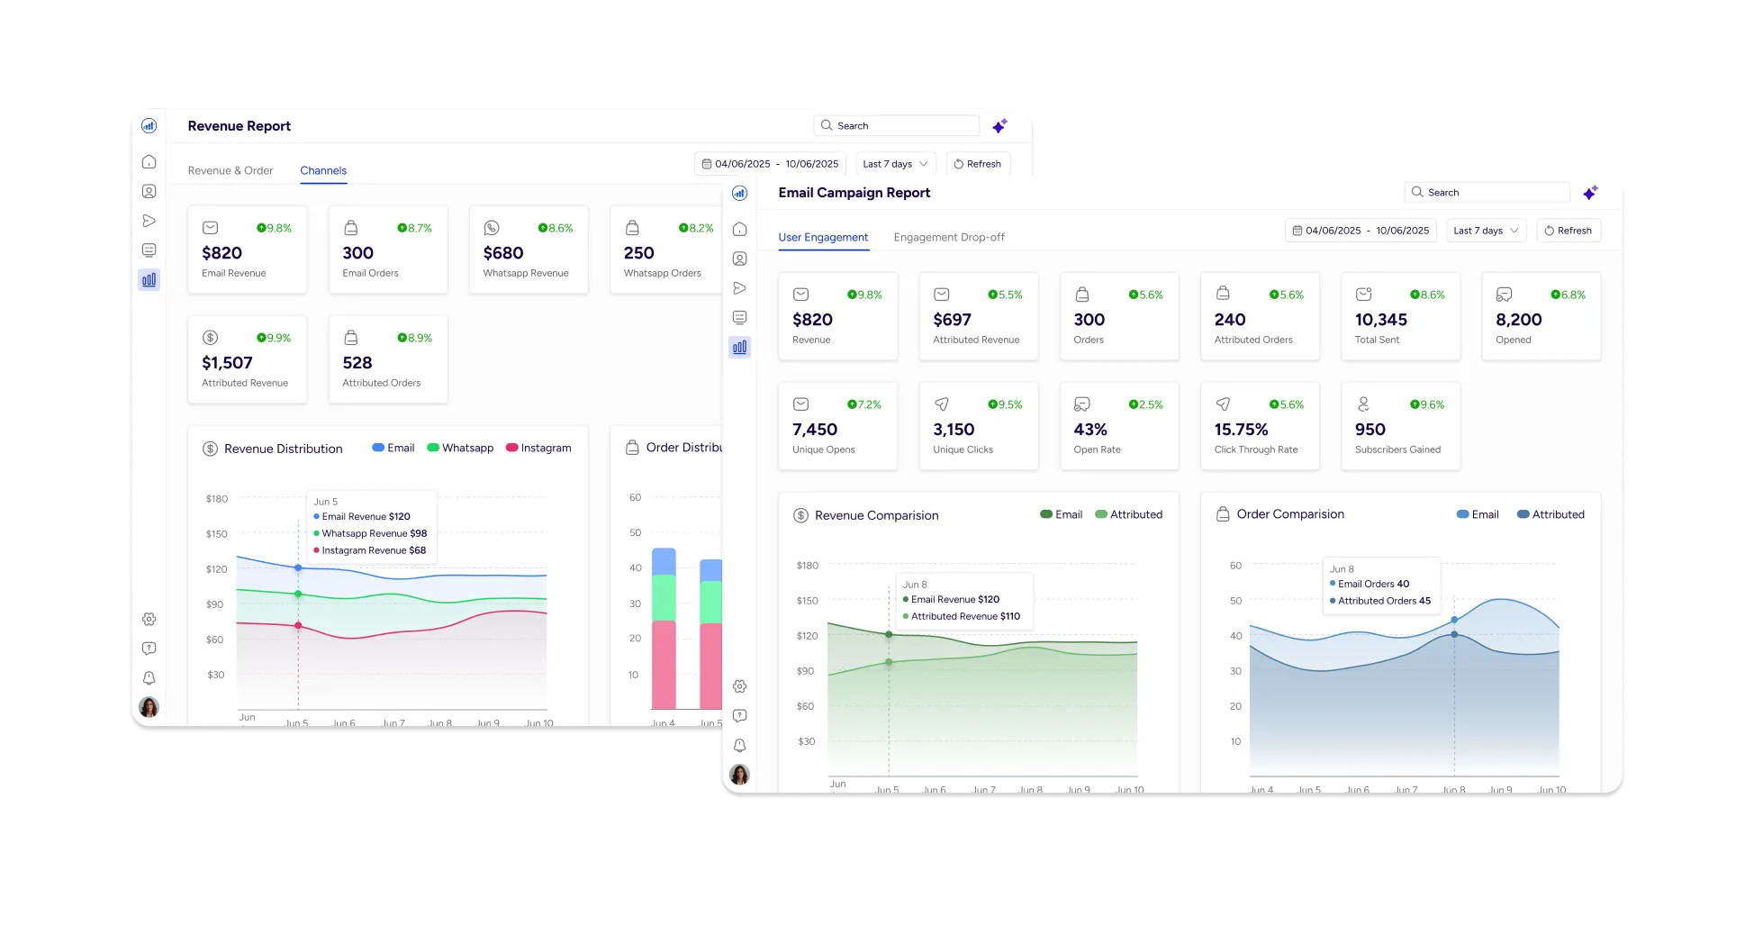Open help icon in Email Campaign sidebar

coord(739,716)
